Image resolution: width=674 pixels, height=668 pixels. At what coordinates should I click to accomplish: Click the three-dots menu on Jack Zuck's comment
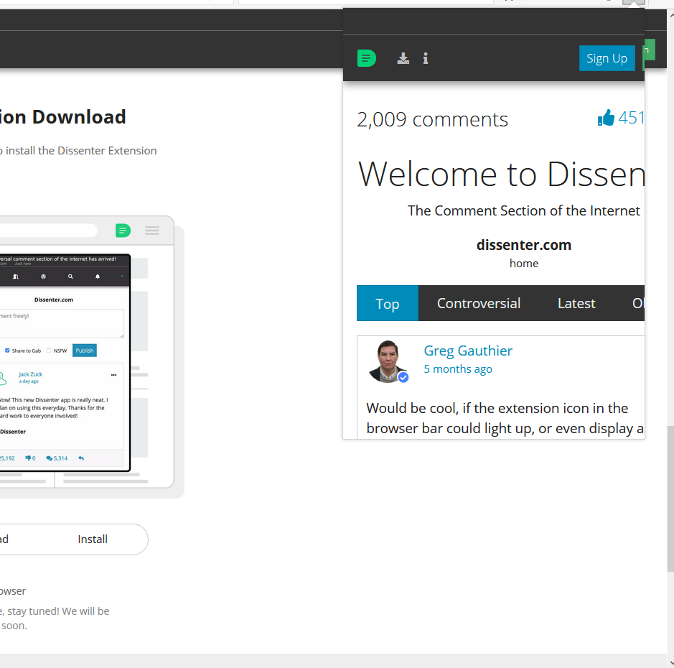point(113,375)
